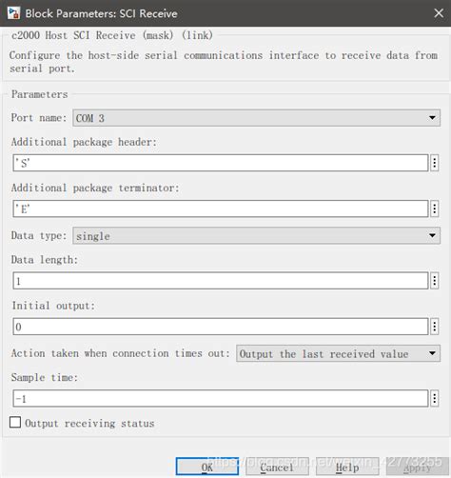Click the Apply button
Image resolution: width=451 pixels, height=478 pixels.
(417, 467)
